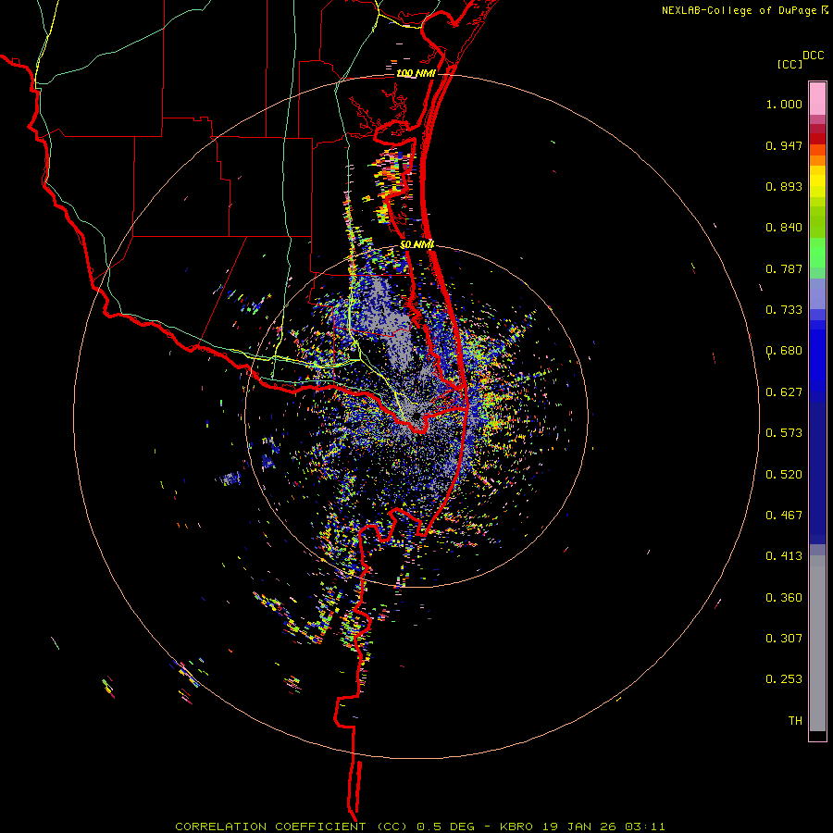Click the 0.307 color scale label
This screenshot has width=833, height=833.
[784, 639]
